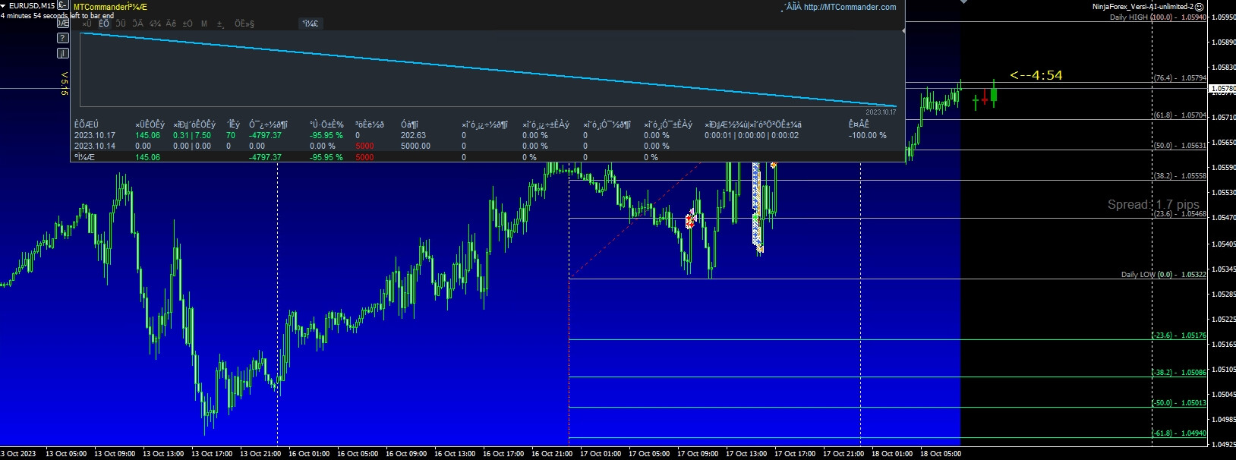Open the EURUSD,M15 chart dropdown arrow
This screenshot has height=460, width=1236.
(4, 6)
